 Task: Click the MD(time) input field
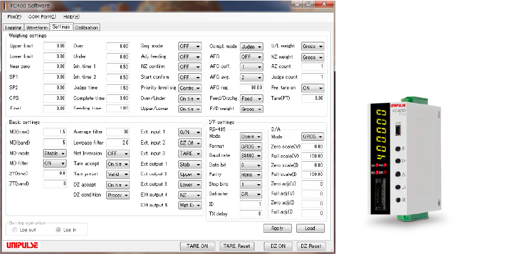[55, 132]
